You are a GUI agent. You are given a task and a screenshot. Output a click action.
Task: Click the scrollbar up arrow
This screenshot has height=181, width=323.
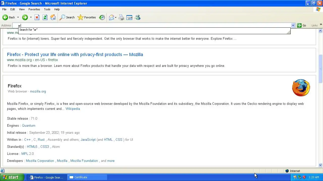(x=320, y=31)
